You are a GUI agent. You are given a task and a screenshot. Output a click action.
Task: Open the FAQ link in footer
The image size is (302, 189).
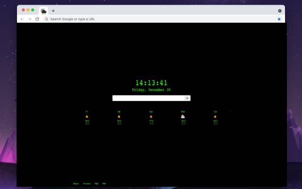click(96, 184)
